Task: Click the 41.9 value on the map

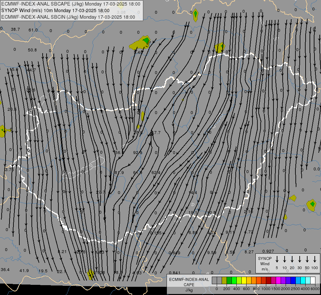Action: (24, 271)
